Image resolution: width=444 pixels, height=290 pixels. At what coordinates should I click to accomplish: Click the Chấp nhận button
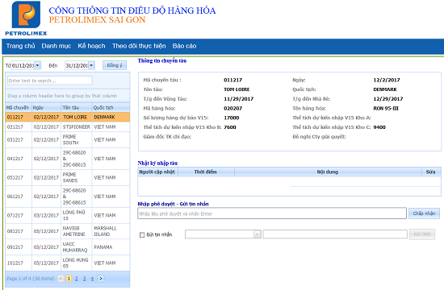[x=424, y=213]
